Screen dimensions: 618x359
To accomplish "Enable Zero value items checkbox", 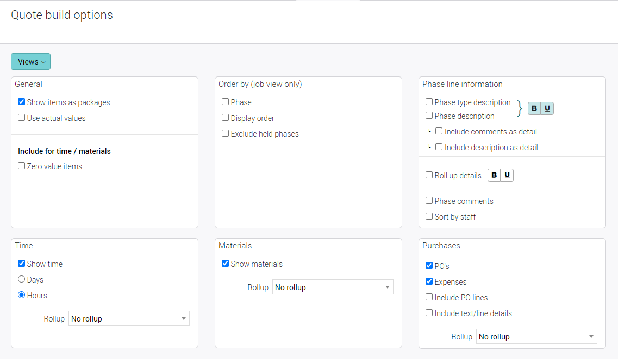I will [22, 166].
